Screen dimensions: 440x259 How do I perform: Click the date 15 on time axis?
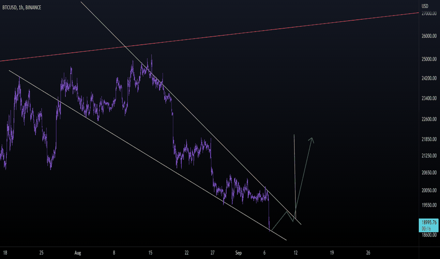click(x=151, y=253)
